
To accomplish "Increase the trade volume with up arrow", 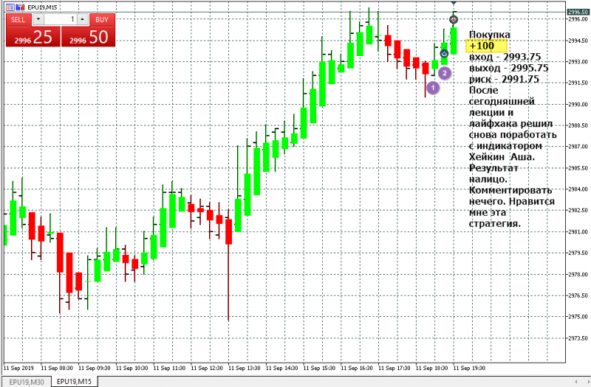I will (83, 19).
